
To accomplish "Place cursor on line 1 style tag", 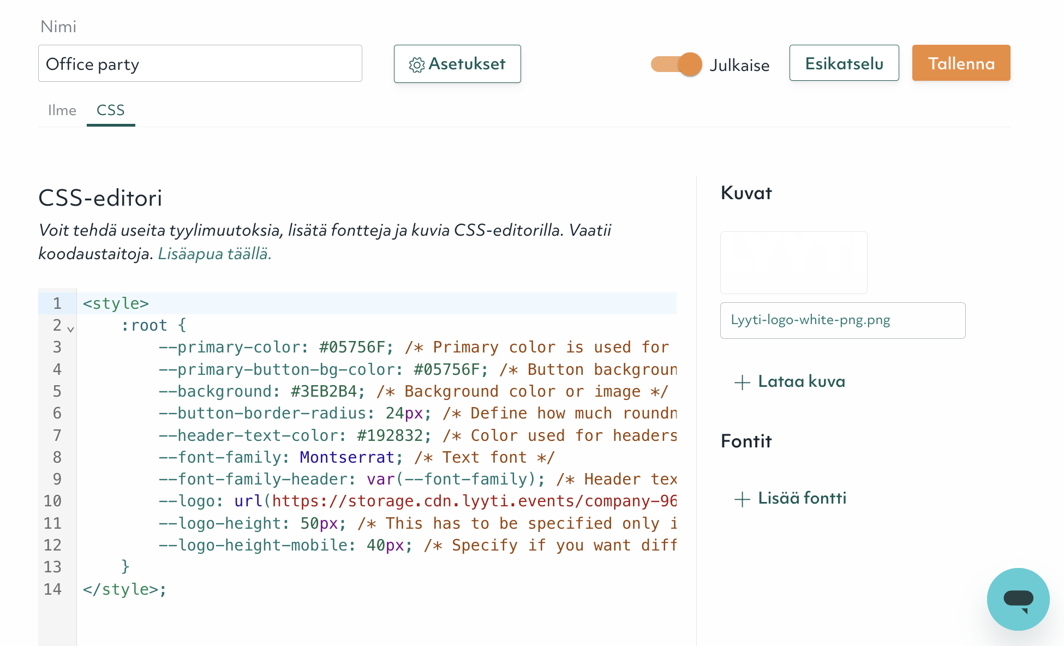I will pos(116,303).
